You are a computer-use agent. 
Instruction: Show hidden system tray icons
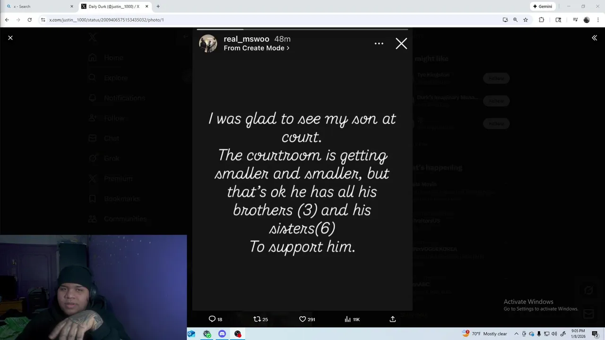[x=516, y=334]
